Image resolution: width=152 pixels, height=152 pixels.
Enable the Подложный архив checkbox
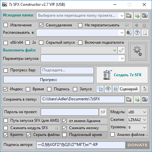pyautogui.click(x=64, y=135)
